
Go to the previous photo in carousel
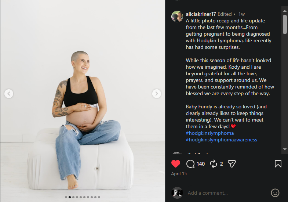(x=9, y=94)
